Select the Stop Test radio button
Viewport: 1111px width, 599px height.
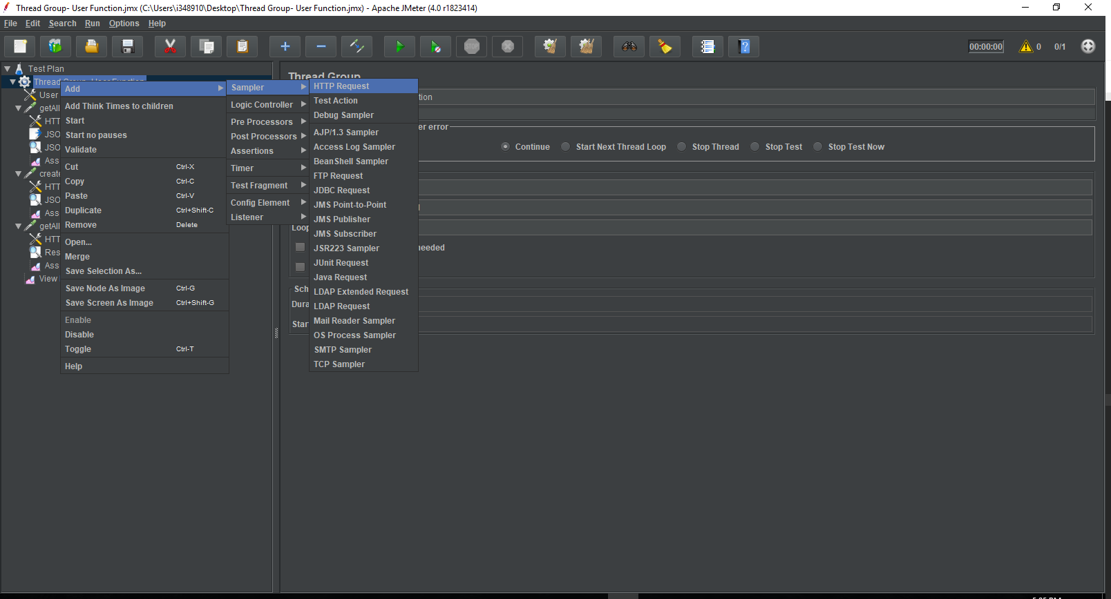pos(755,146)
